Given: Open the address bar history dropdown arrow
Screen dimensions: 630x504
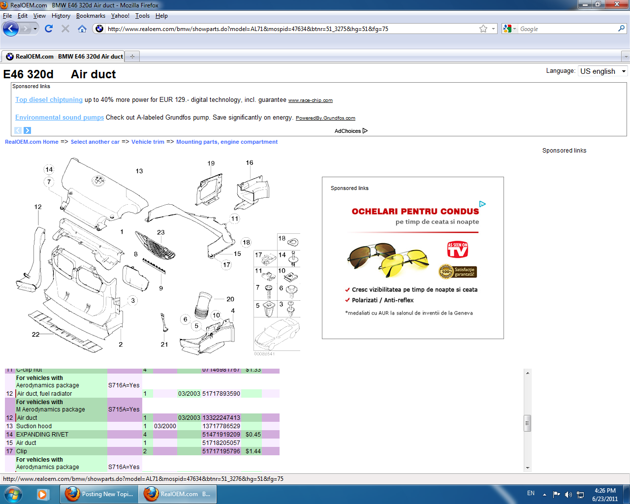Looking at the screenshot, I should [493, 29].
